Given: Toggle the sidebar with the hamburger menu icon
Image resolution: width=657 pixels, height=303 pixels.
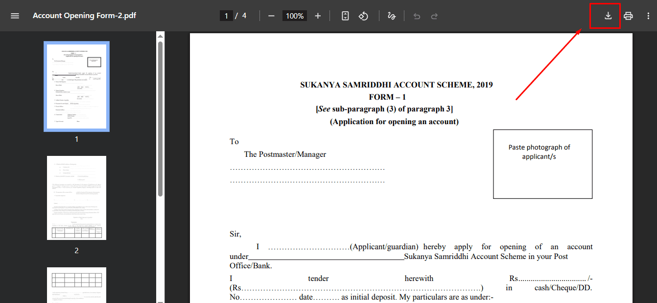Looking at the screenshot, I should tap(15, 16).
